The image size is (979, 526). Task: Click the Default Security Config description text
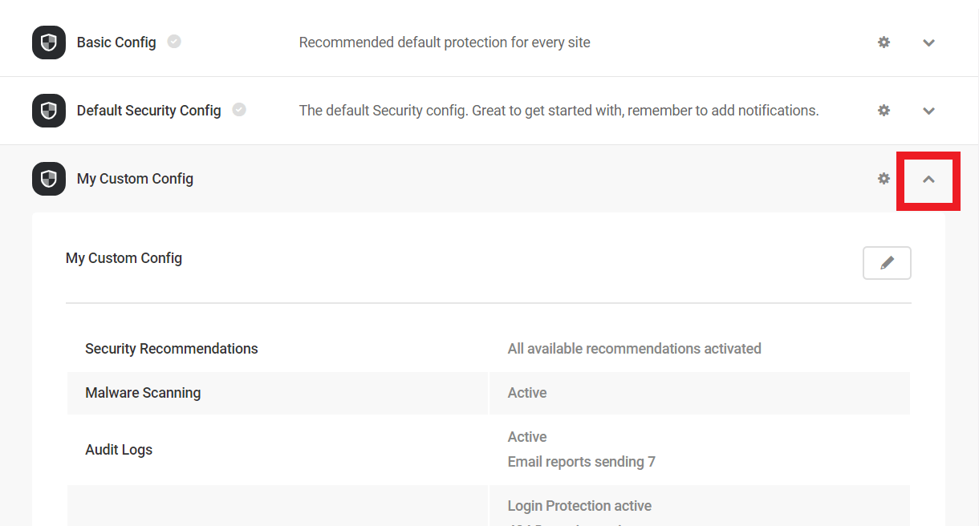[x=559, y=111]
